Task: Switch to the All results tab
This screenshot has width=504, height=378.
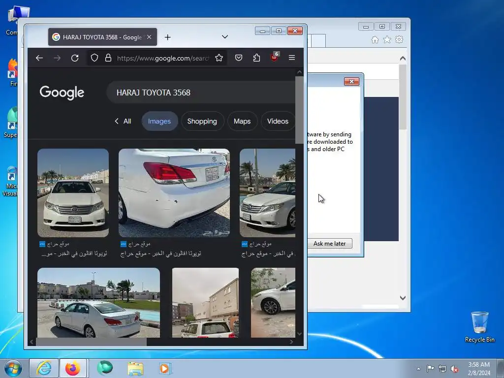Action: [127, 121]
